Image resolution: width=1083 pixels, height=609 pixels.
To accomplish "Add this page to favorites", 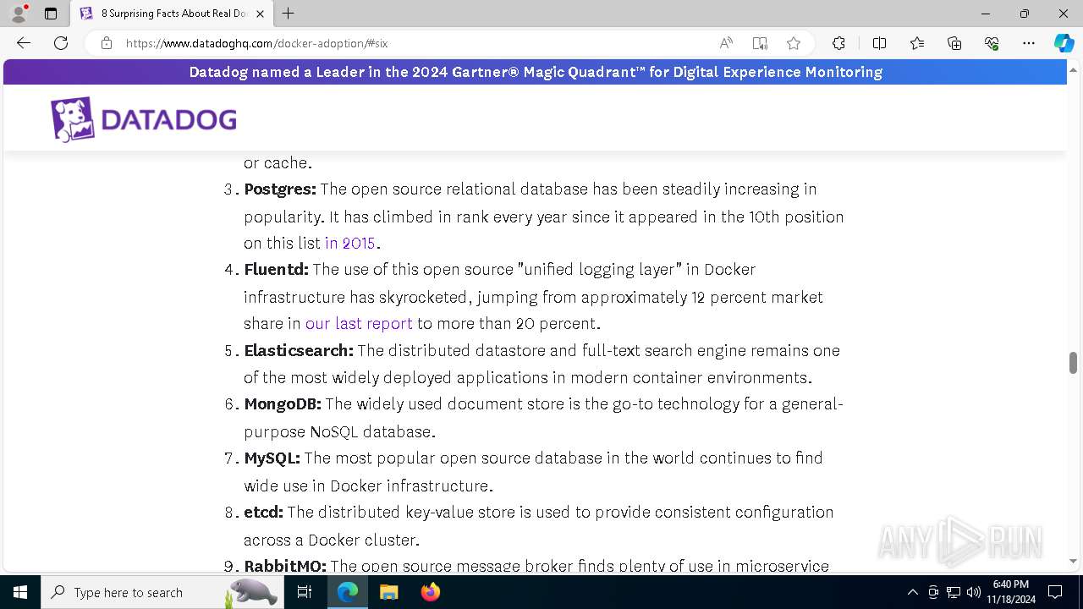I will (x=794, y=43).
